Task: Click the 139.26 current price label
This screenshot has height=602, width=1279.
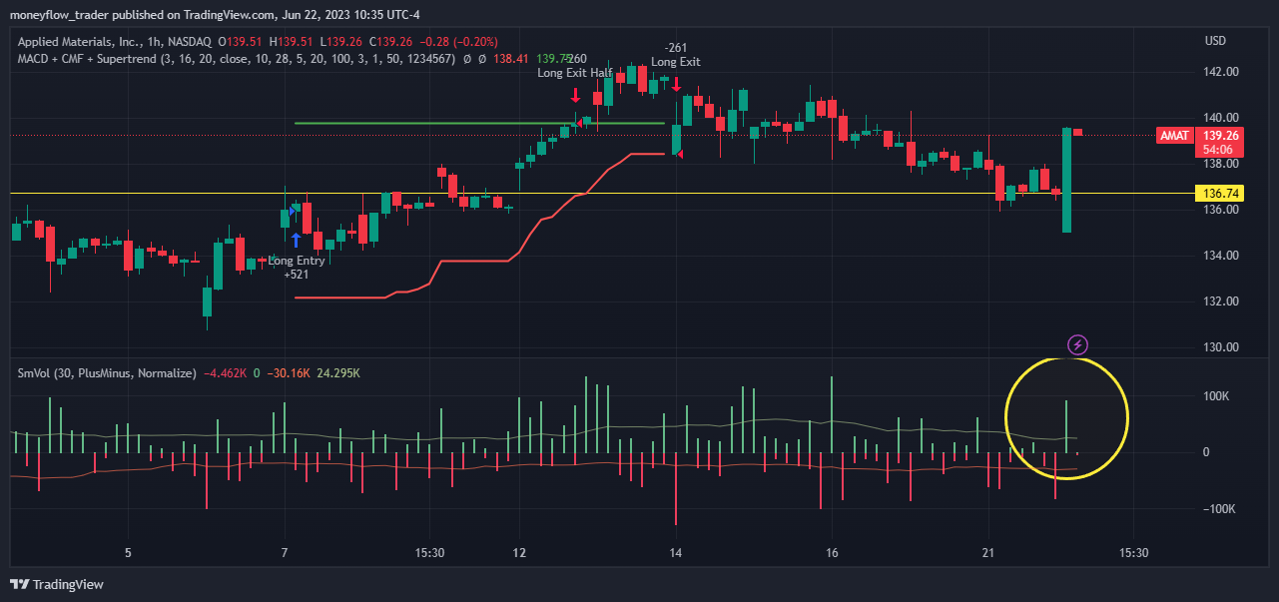Action: [x=1221, y=136]
